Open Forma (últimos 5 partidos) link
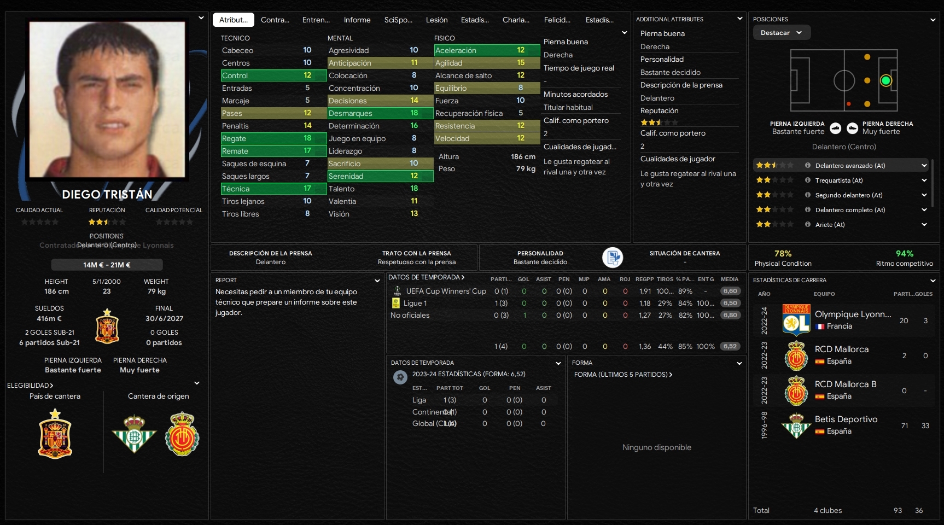 tap(623, 375)
